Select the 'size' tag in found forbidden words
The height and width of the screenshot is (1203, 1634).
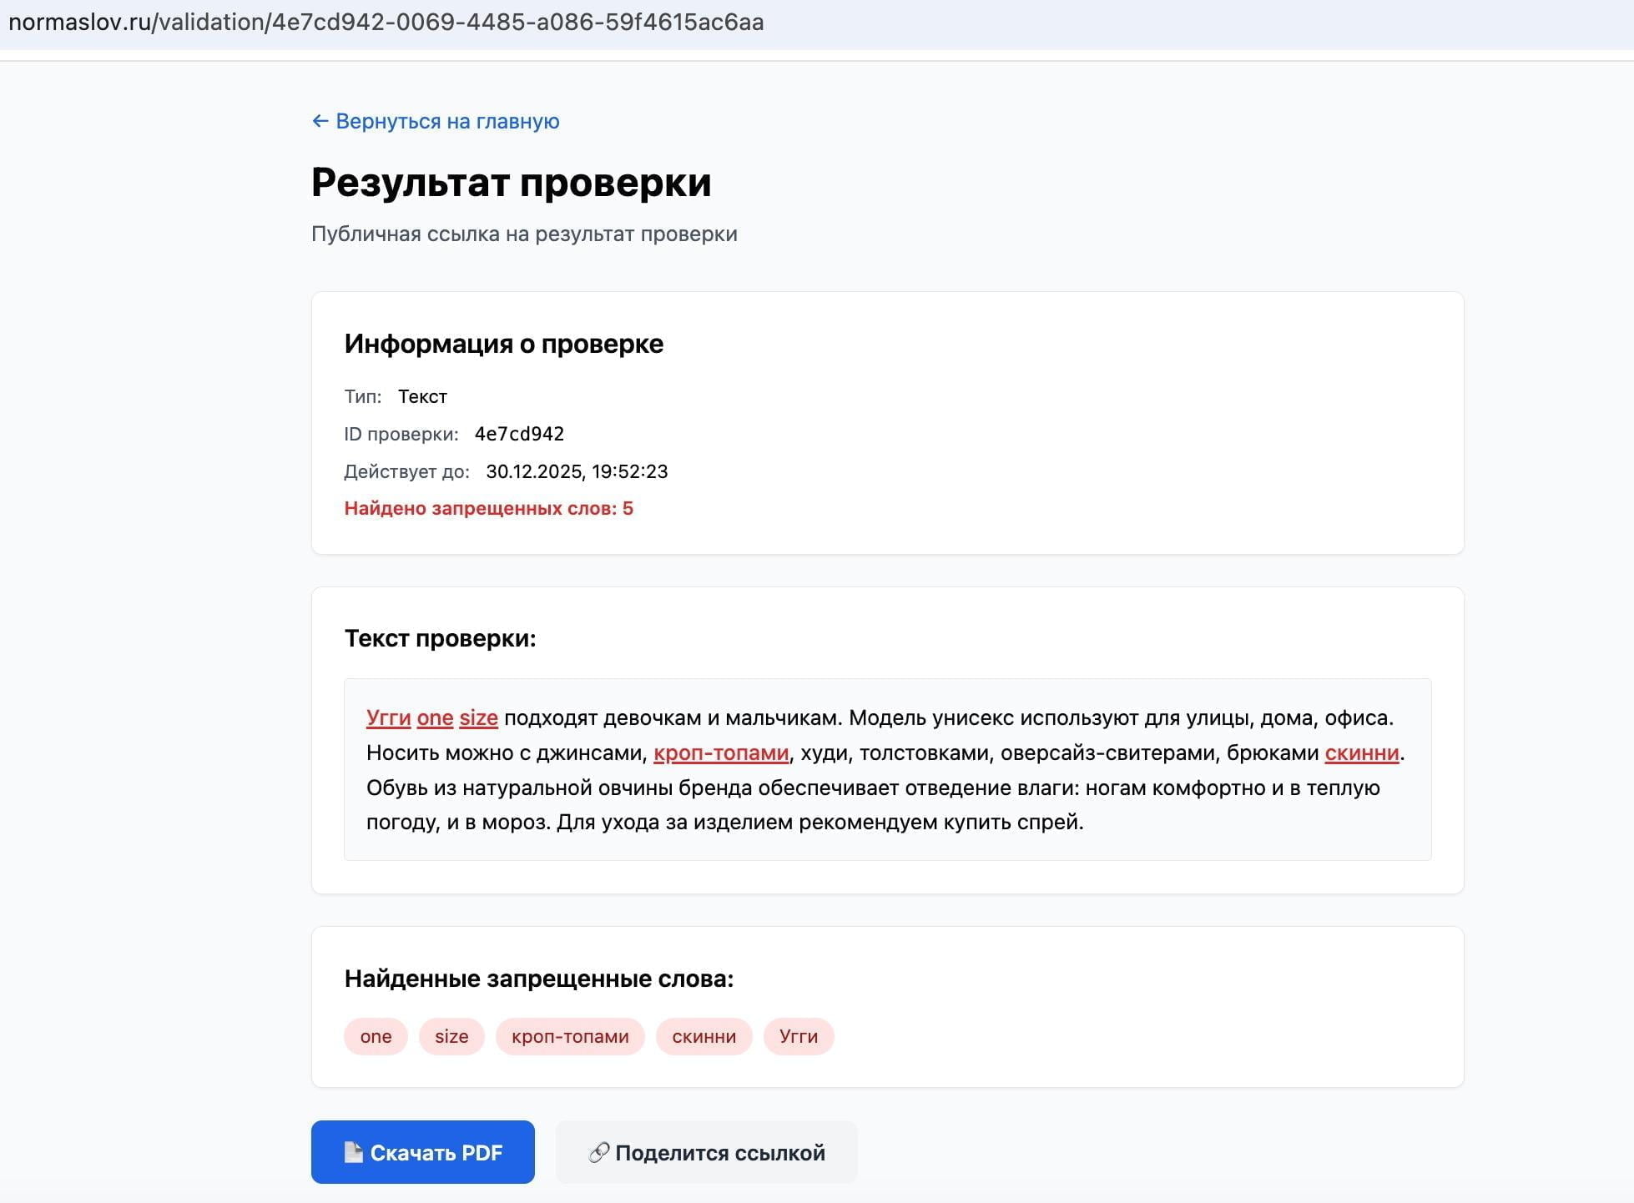[451, 1036]
